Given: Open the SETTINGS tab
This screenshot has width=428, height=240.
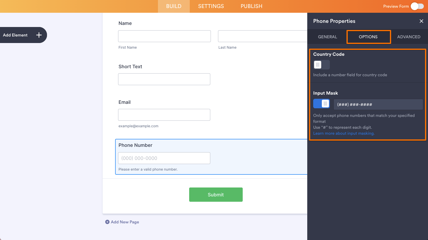Looking at the screenshot, I should 211,6.
